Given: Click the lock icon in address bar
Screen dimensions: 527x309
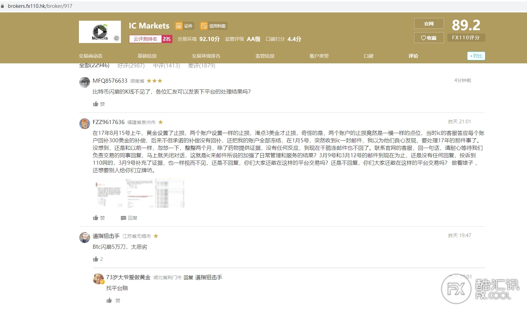Looking at the screenshot, I should (x=3, y=6).
